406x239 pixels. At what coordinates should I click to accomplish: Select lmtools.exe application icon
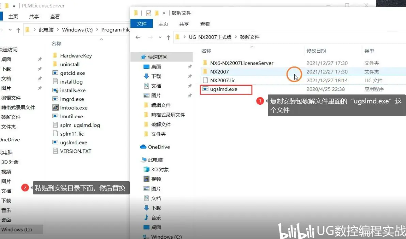pos(55,107)
